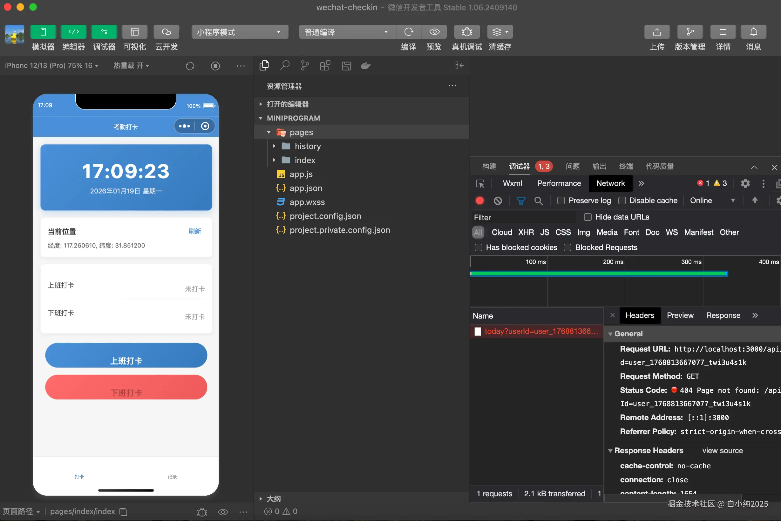
Task: Open 小程序模式 dropdown
Action: point(240,32)
